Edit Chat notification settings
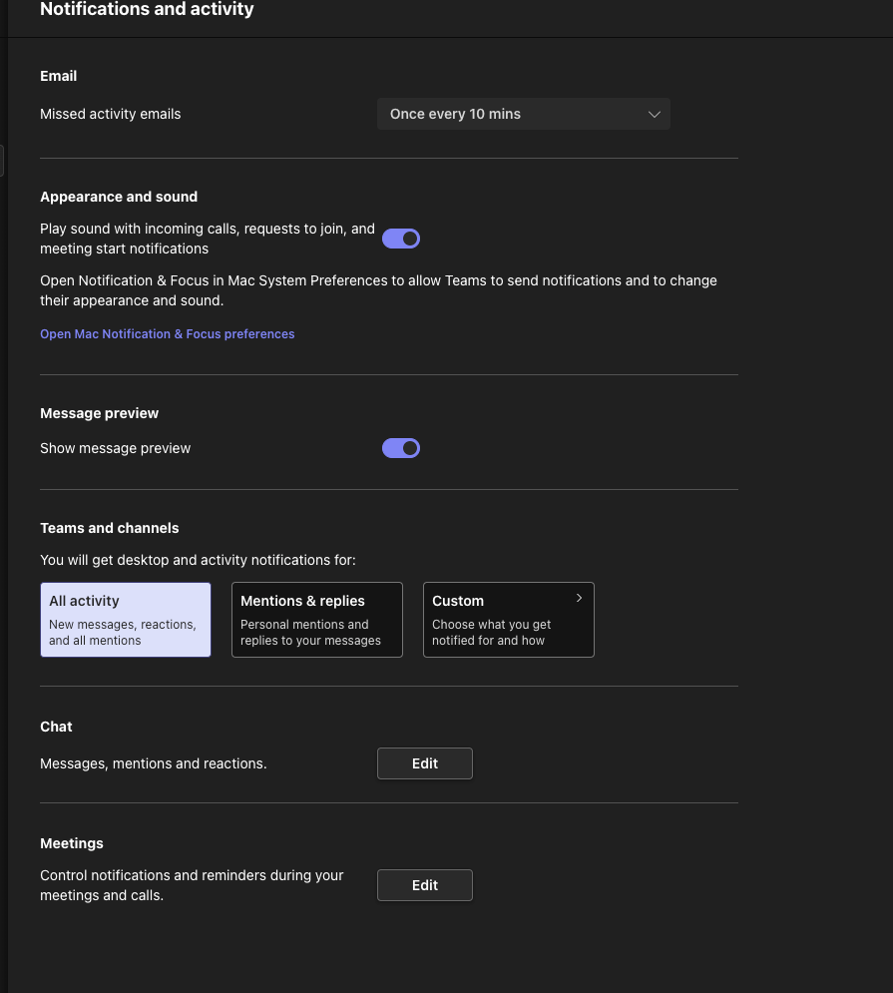Screen dimensions: 893x993 [425, 763]
